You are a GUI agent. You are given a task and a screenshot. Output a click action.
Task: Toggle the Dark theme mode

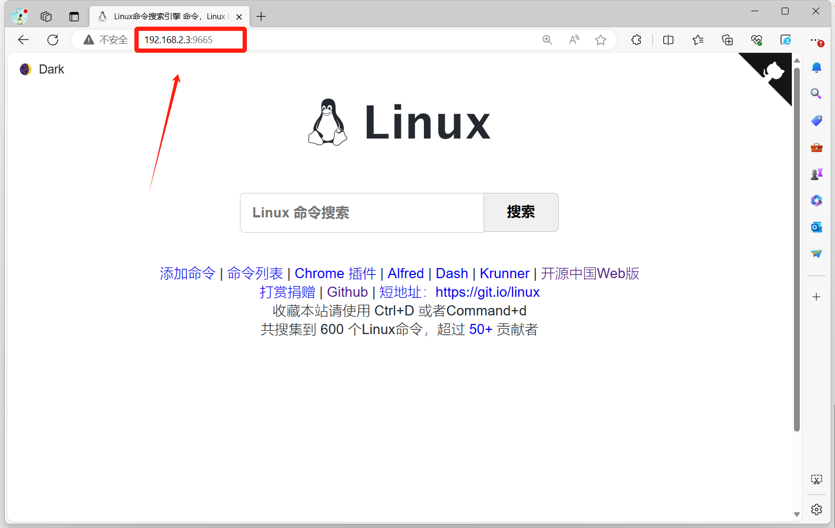click(42, 69)
